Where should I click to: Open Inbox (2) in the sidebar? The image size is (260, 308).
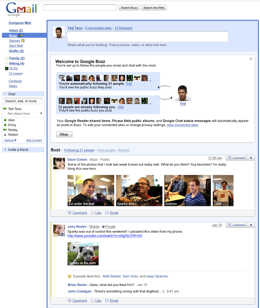(x=16, y=30)
